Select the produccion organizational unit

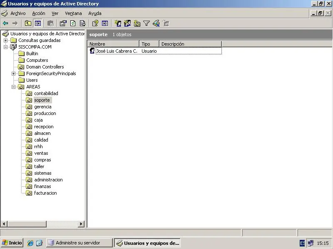pyautogui.click(x=45, y=113)
